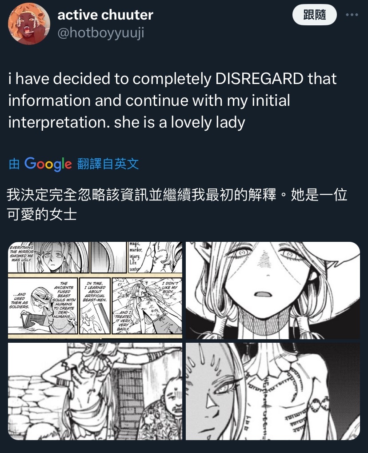Tap the 跟隨 follow button
The width and height of the screenshot is (368, 453).
tap(315, 14)
